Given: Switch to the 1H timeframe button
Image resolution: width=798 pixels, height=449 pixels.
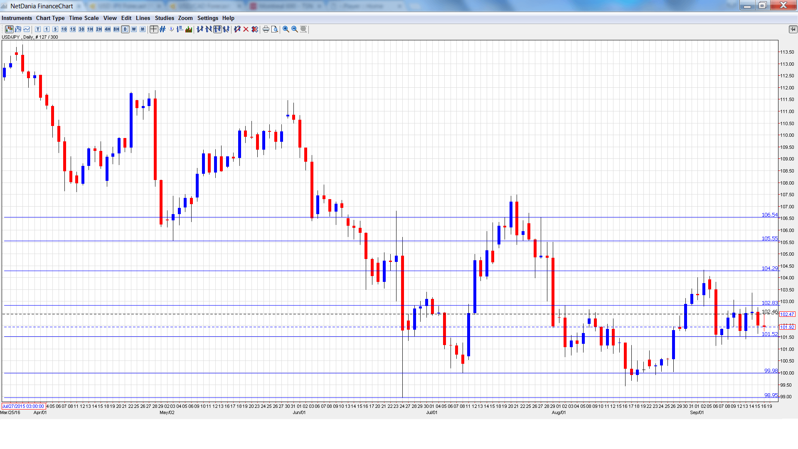Looking at the screenshot, I should coord(90,29).
